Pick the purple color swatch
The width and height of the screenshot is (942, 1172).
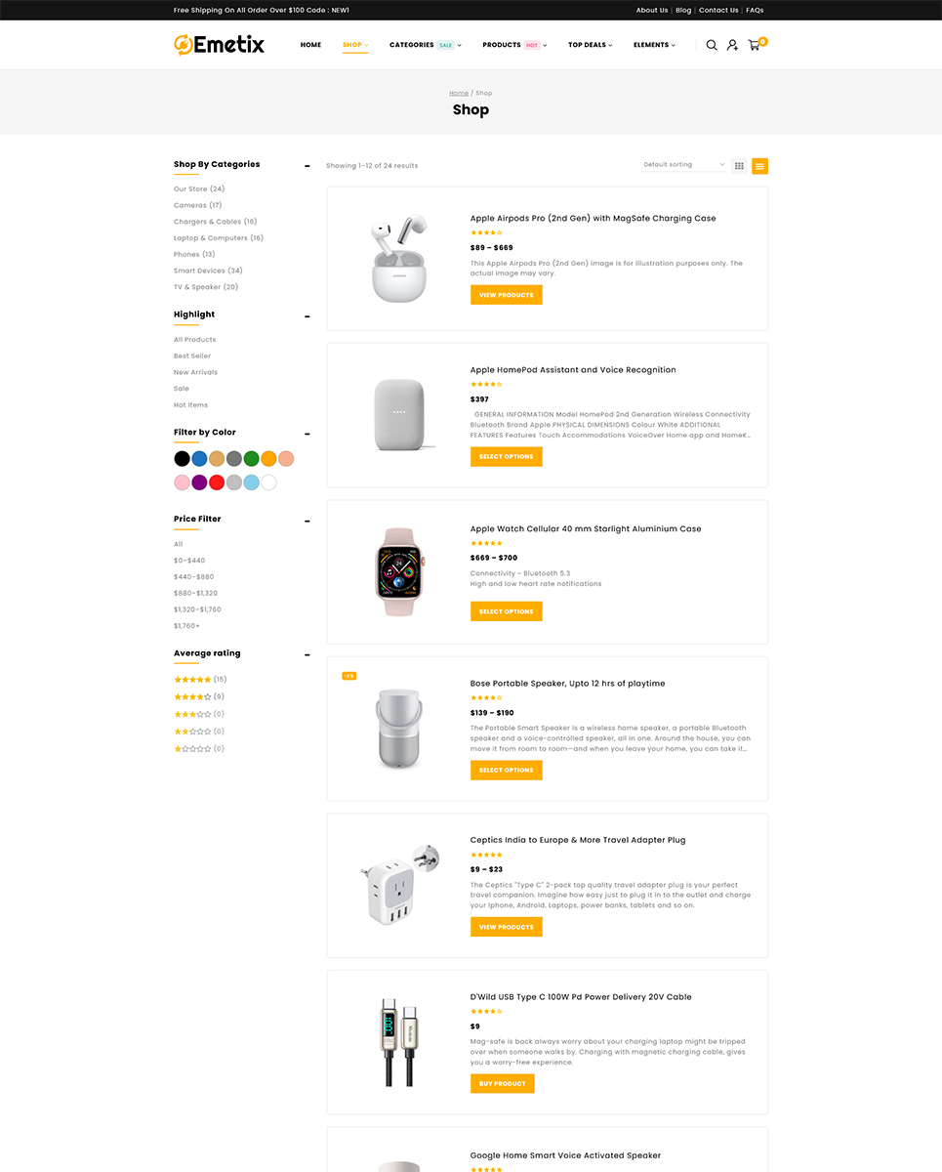pos(199,482)
